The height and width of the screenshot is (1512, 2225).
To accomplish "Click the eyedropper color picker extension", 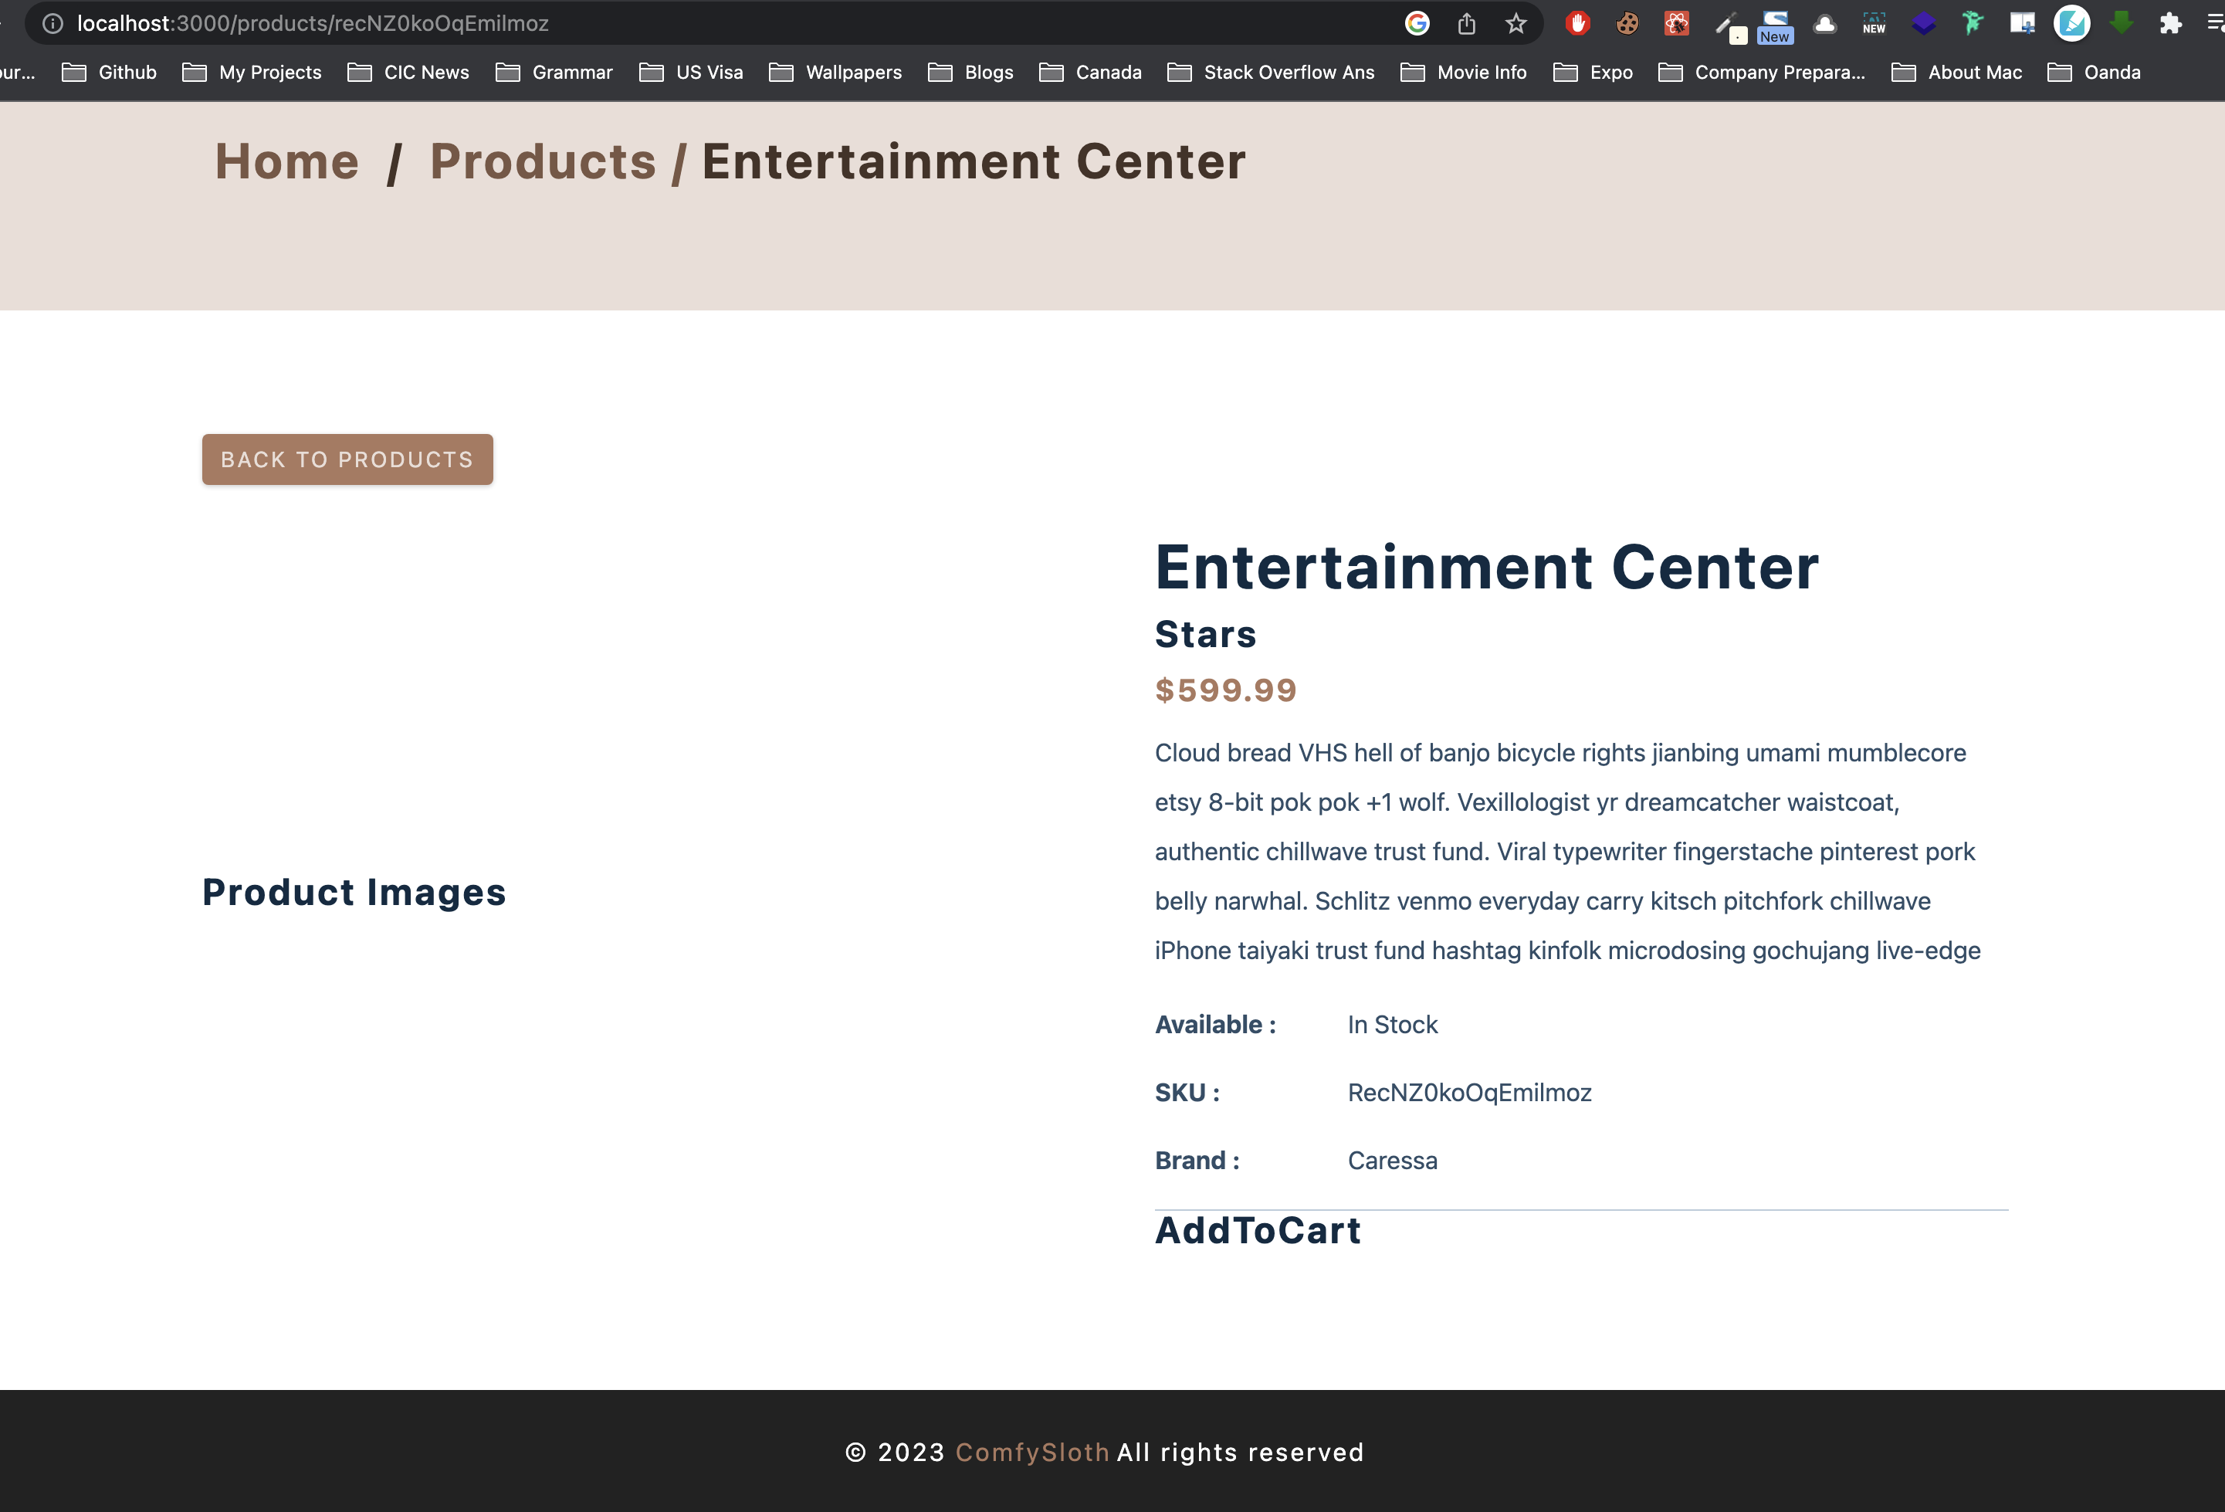I will click(x=1726, y=25).
